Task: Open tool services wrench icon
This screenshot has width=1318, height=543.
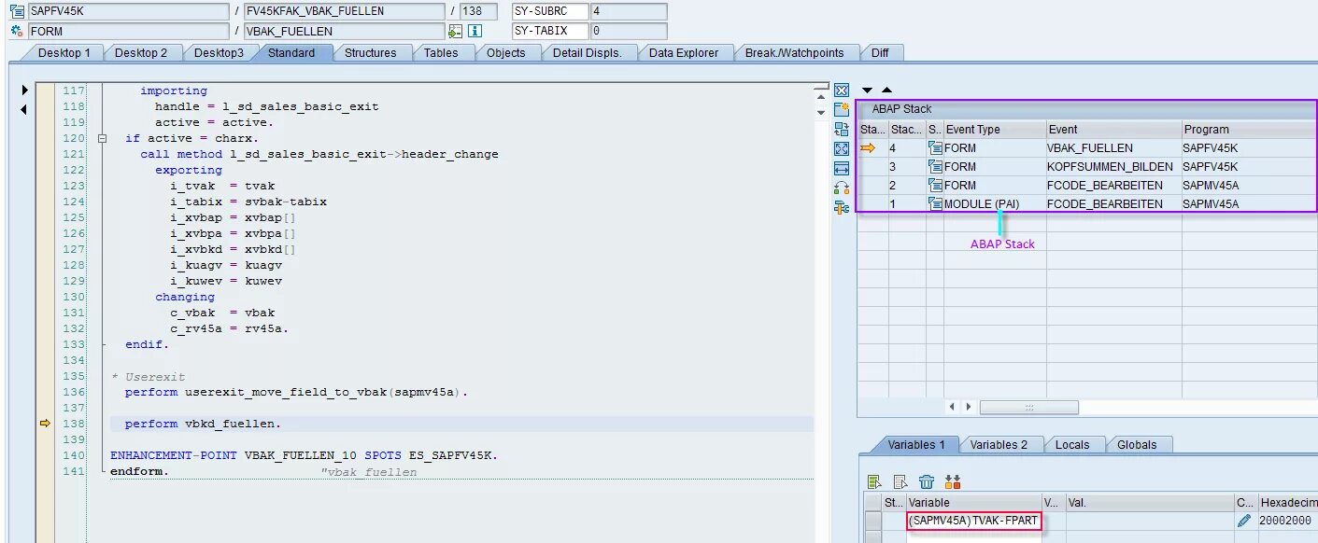Action: [x=841, y=208]
